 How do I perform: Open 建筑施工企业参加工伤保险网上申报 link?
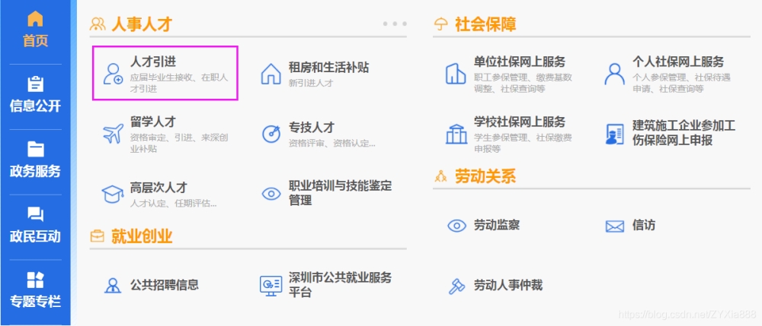click(x=684, y=134)
